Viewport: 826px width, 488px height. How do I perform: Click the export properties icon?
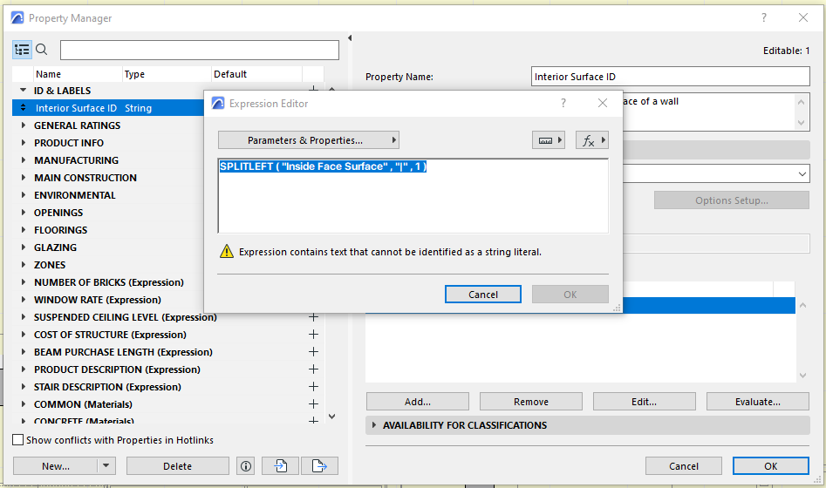click(x=319, y=466)
